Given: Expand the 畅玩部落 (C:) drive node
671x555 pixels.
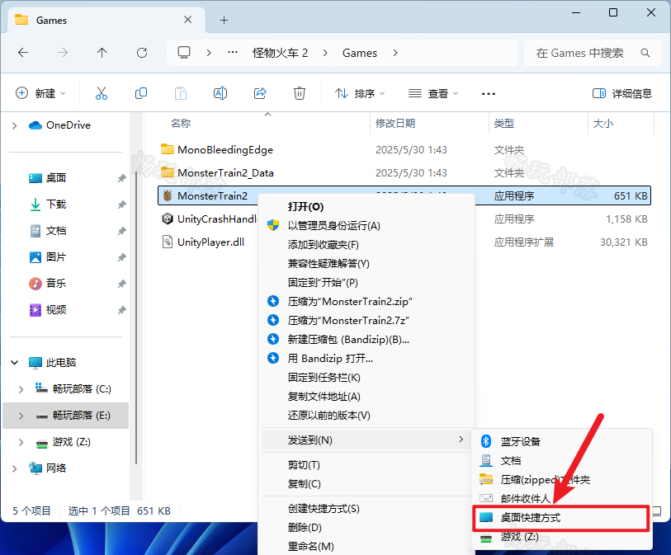Looking at the screenshot, I should [x=21, y=389].
